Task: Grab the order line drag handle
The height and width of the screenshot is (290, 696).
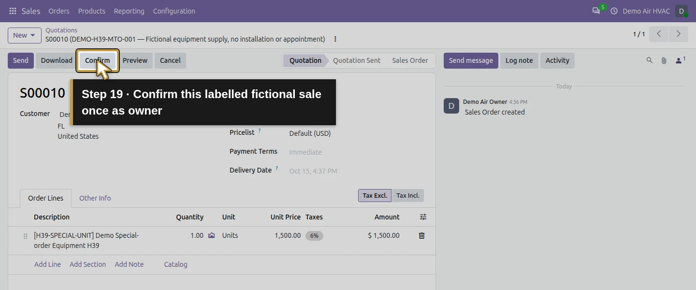Action: [26, 236]
